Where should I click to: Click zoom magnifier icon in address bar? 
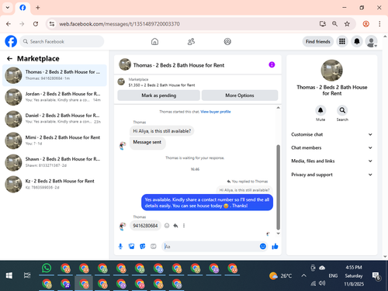pos(334,24)
